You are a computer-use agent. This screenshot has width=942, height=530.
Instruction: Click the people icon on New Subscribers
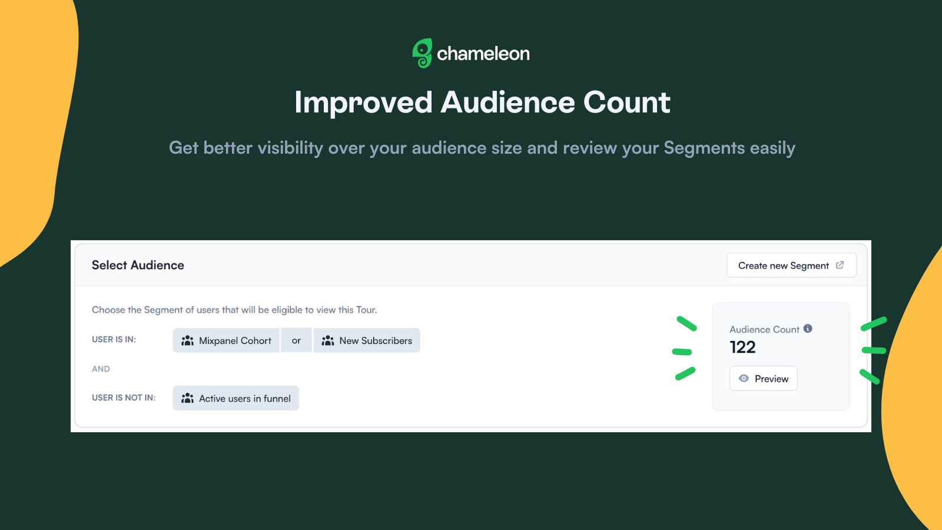pyautogui.click(x=328, y=340)
